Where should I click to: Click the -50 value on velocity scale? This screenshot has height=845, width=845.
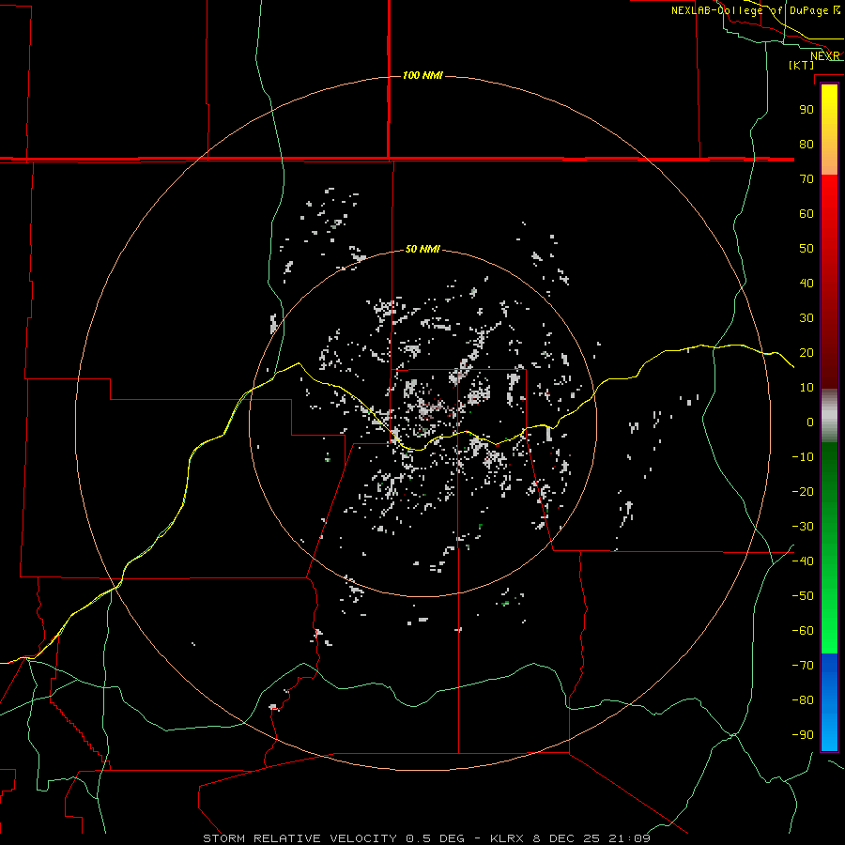tap(803, 596)
